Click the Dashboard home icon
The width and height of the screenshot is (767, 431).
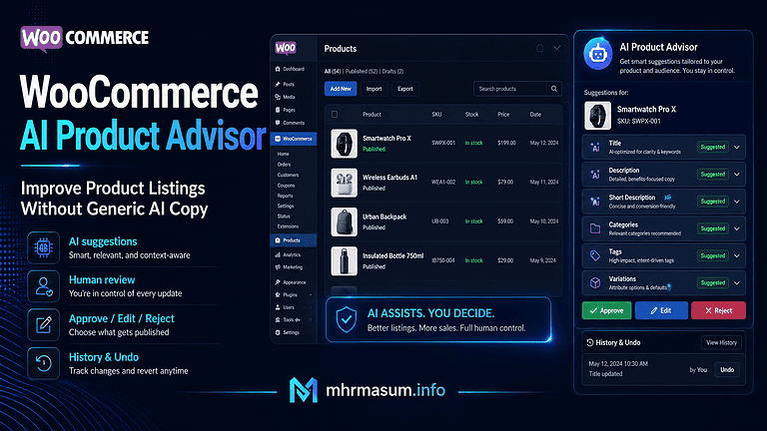tap(278, 69)
